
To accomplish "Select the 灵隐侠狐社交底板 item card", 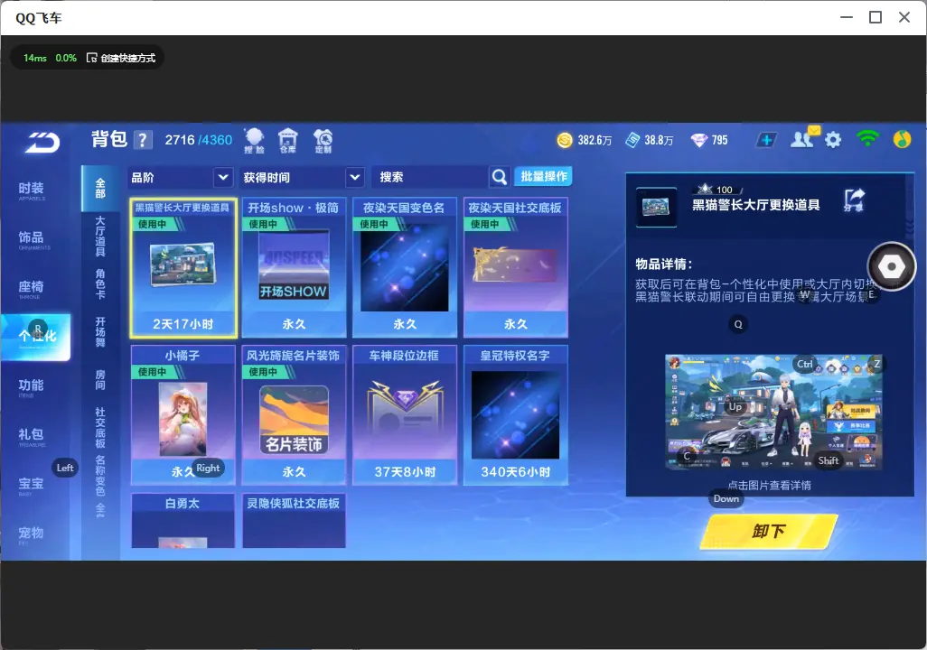I will [x=294, y=521].
